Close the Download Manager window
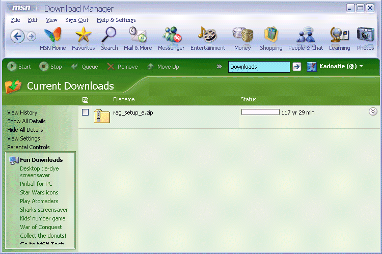Screen dimensions: 382x254 click(x=370, y=8)
